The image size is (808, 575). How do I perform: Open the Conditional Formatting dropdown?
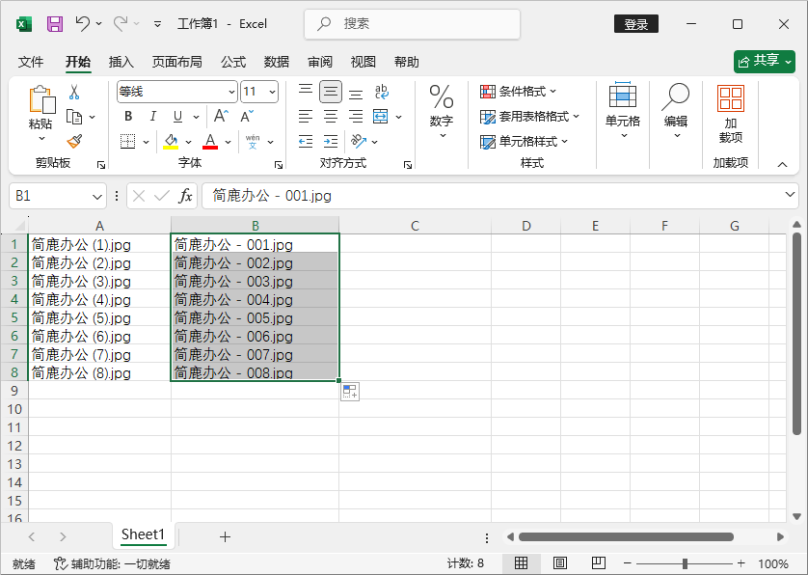coord(520,92)
